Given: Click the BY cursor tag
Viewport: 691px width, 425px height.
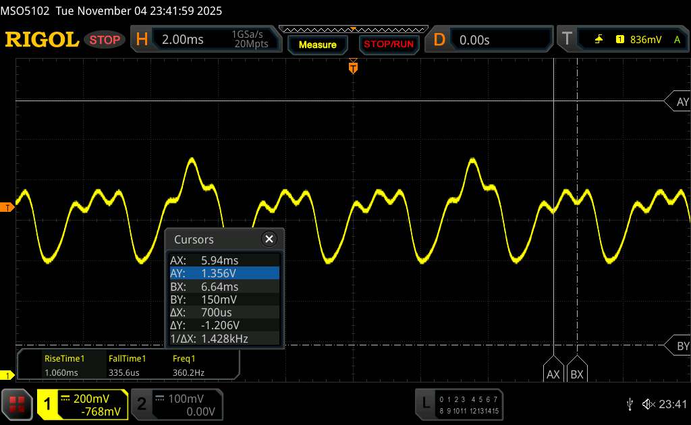Looking at the screenshot, I should coord(680,346).
